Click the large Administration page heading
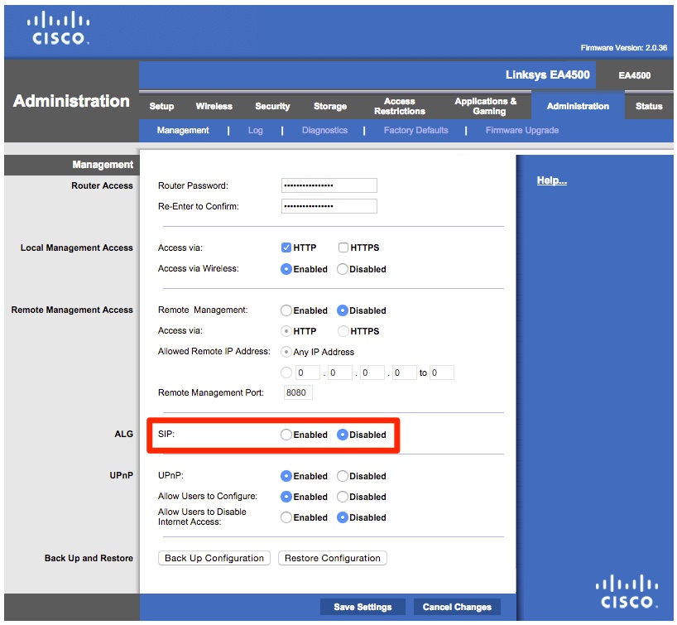This screenshot has width=677, height=625. tap(71, 101)
